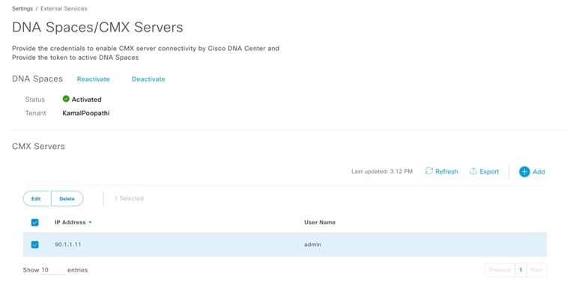
Task: Click the 1 Selected indicator text
Action: click(x=129, y=198)
